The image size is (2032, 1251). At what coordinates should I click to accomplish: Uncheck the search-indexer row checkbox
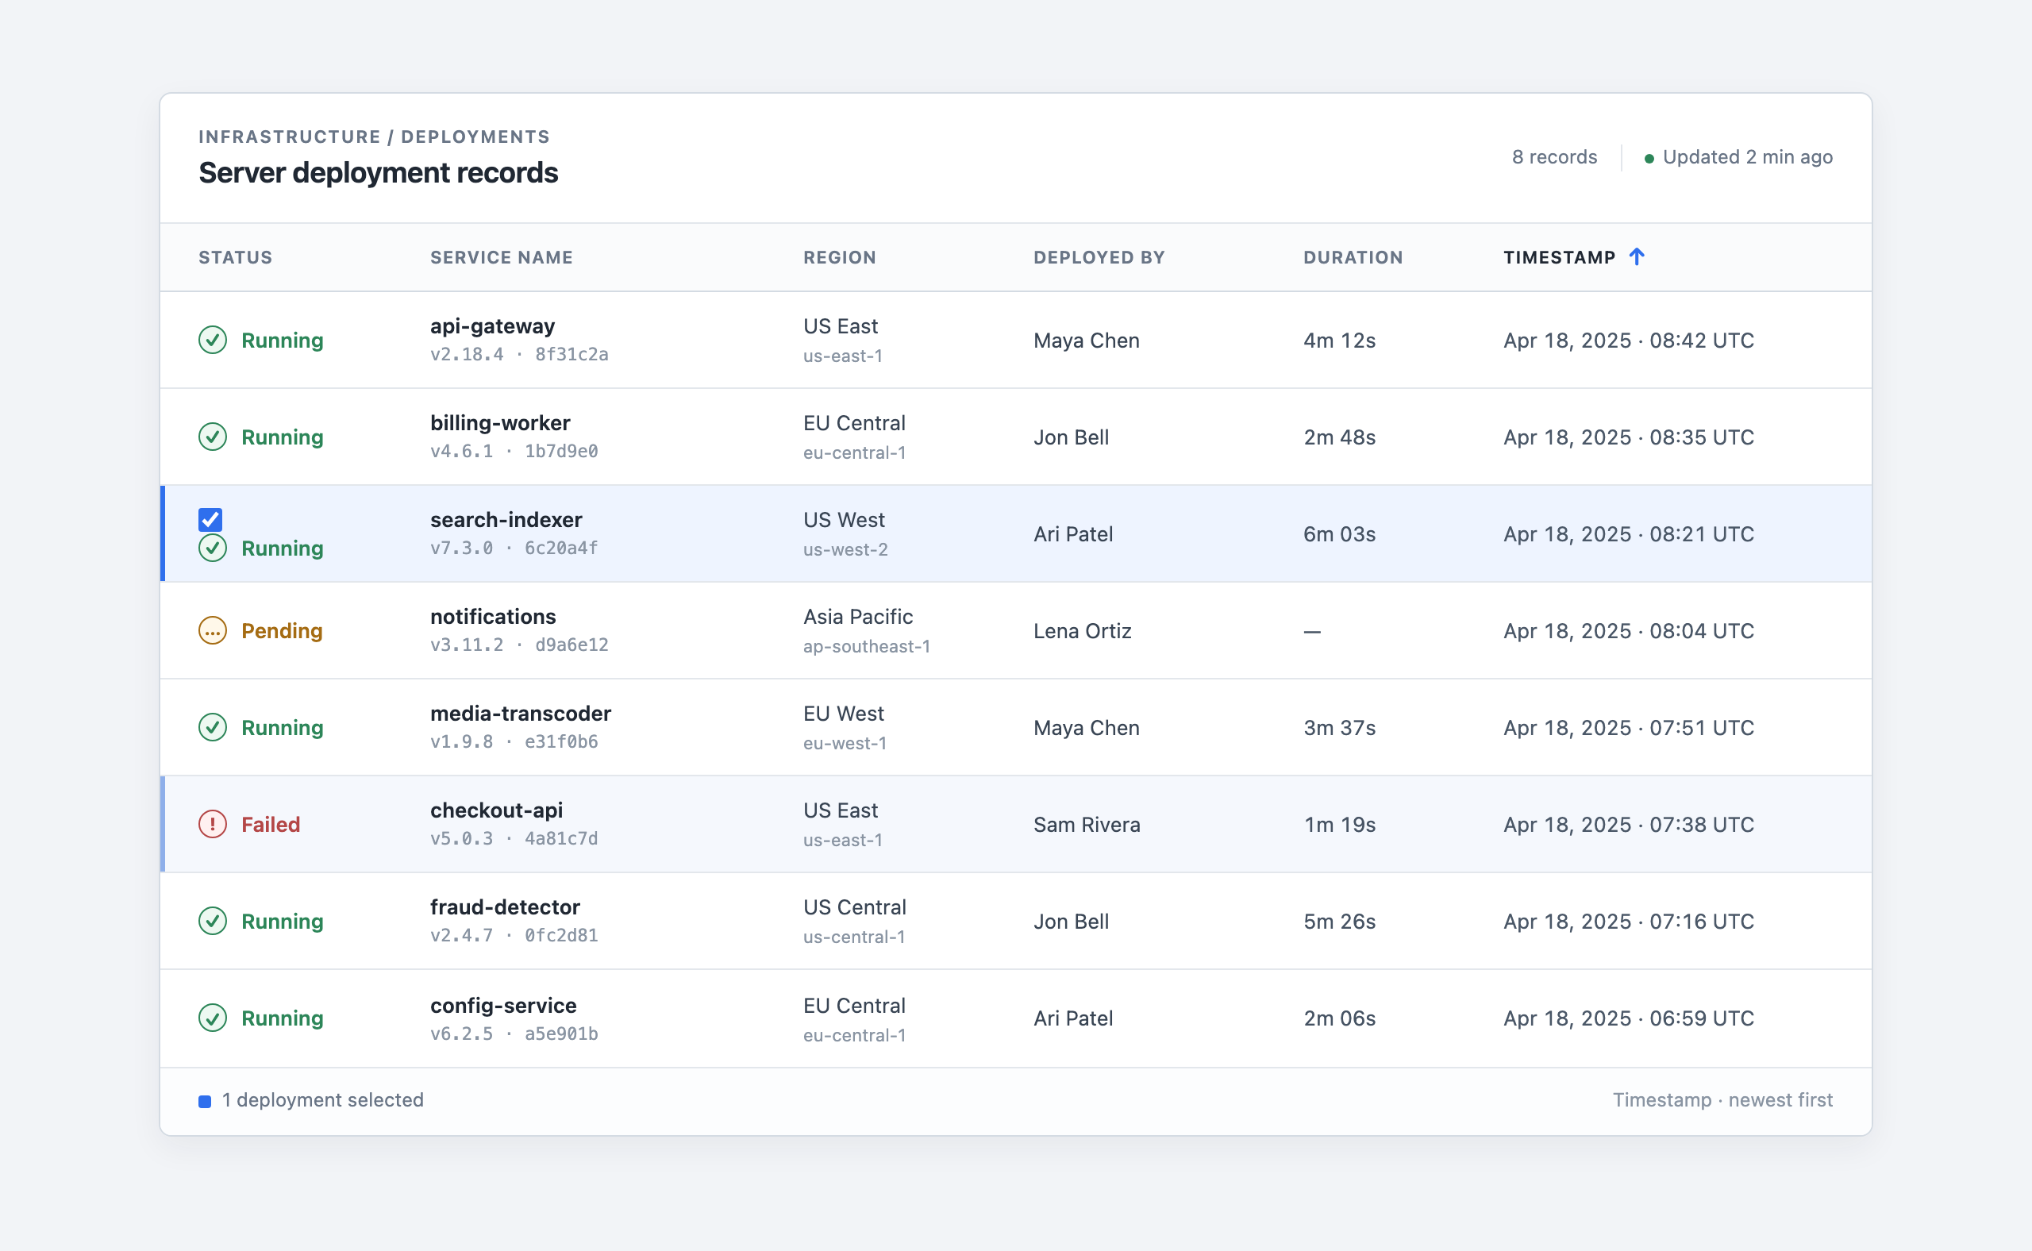click(210, 520)
